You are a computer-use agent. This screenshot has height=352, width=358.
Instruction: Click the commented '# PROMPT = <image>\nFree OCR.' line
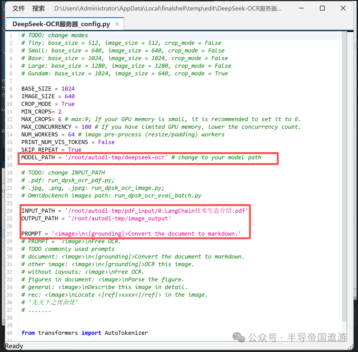coord(73,241)
